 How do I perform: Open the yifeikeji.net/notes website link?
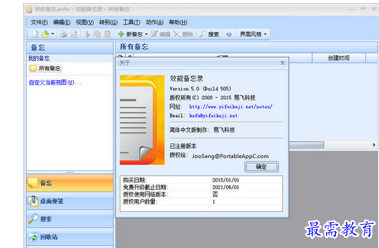[x=230, y=106]
